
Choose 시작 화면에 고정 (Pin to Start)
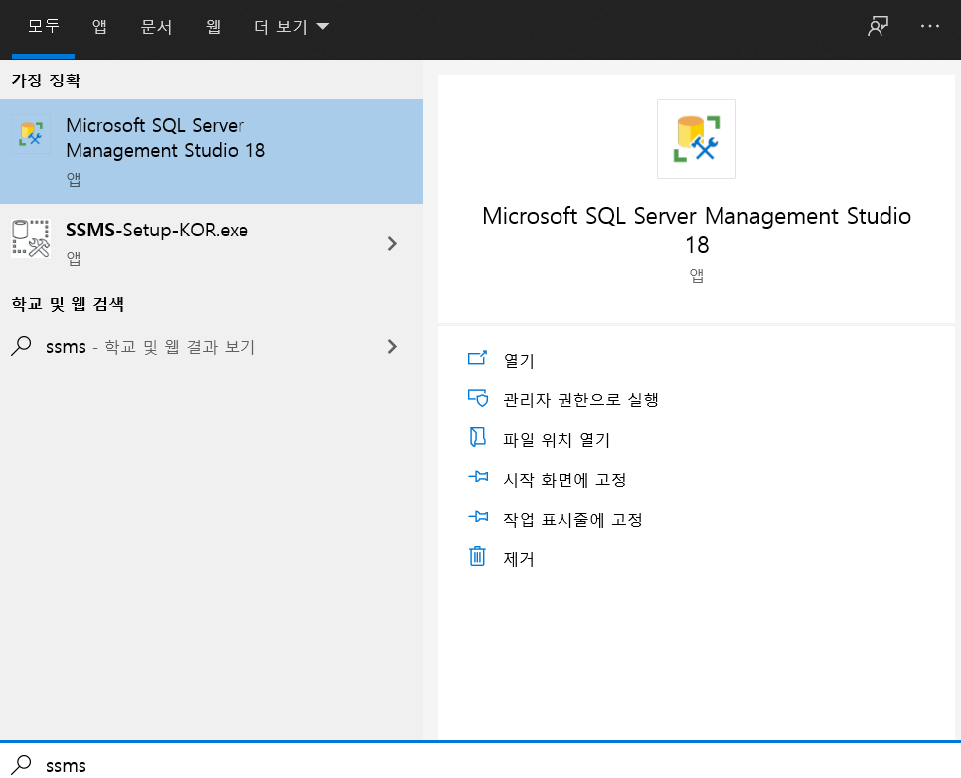pos(564,480)
